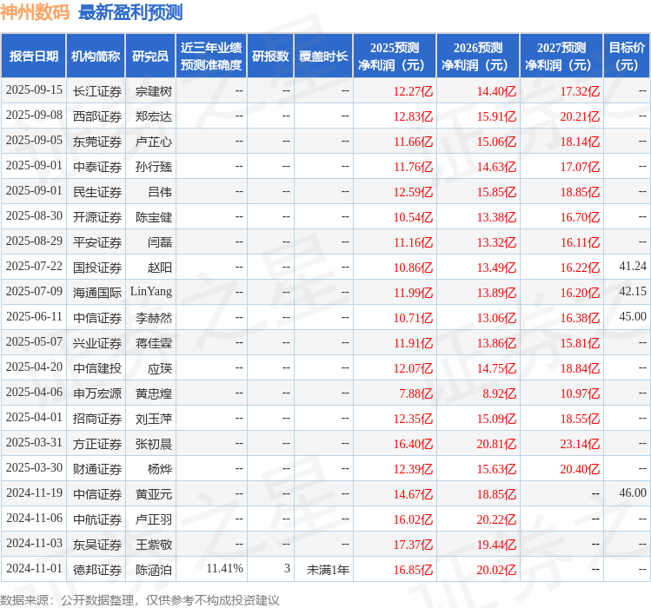Click the 16.11亿 forecast value
The height and width of the screenshot is (608, 651).
coord(580,242)
